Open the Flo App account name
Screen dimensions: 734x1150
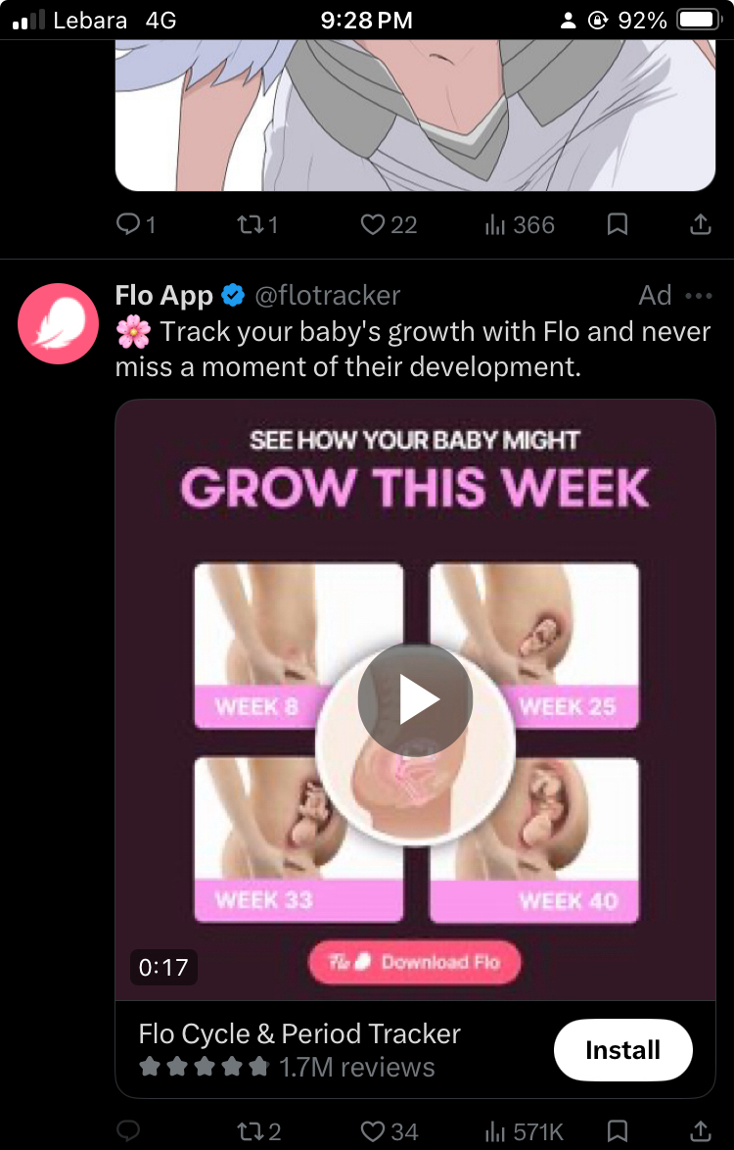coord(164,295)
